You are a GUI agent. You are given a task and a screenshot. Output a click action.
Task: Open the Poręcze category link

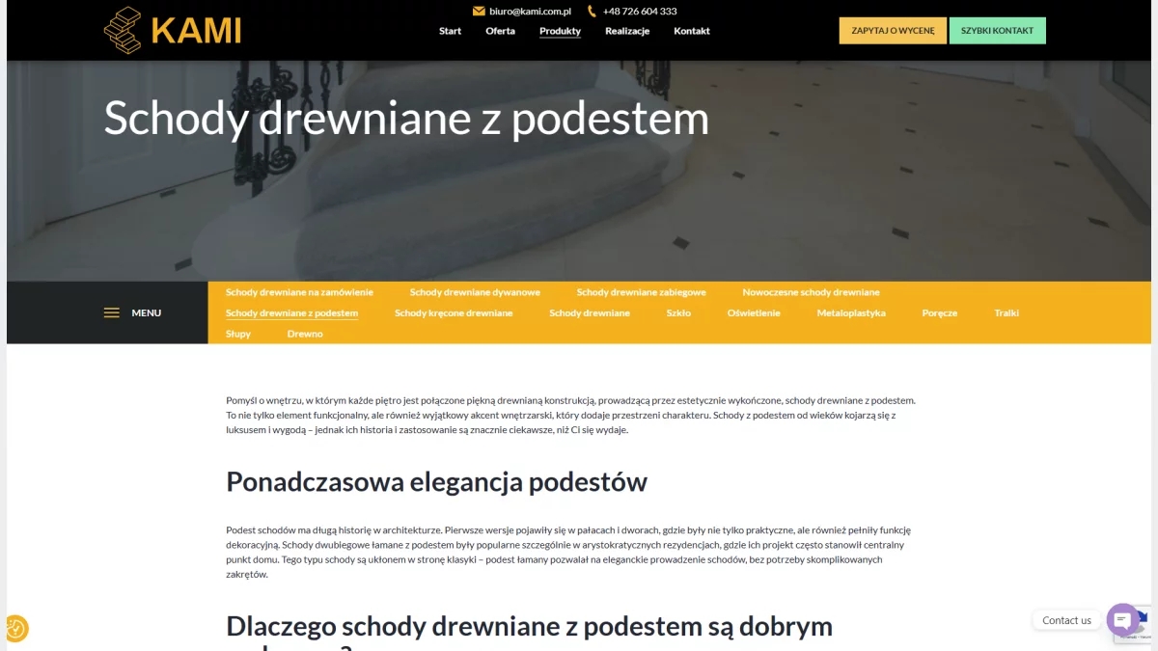click(x=940, y=313)
